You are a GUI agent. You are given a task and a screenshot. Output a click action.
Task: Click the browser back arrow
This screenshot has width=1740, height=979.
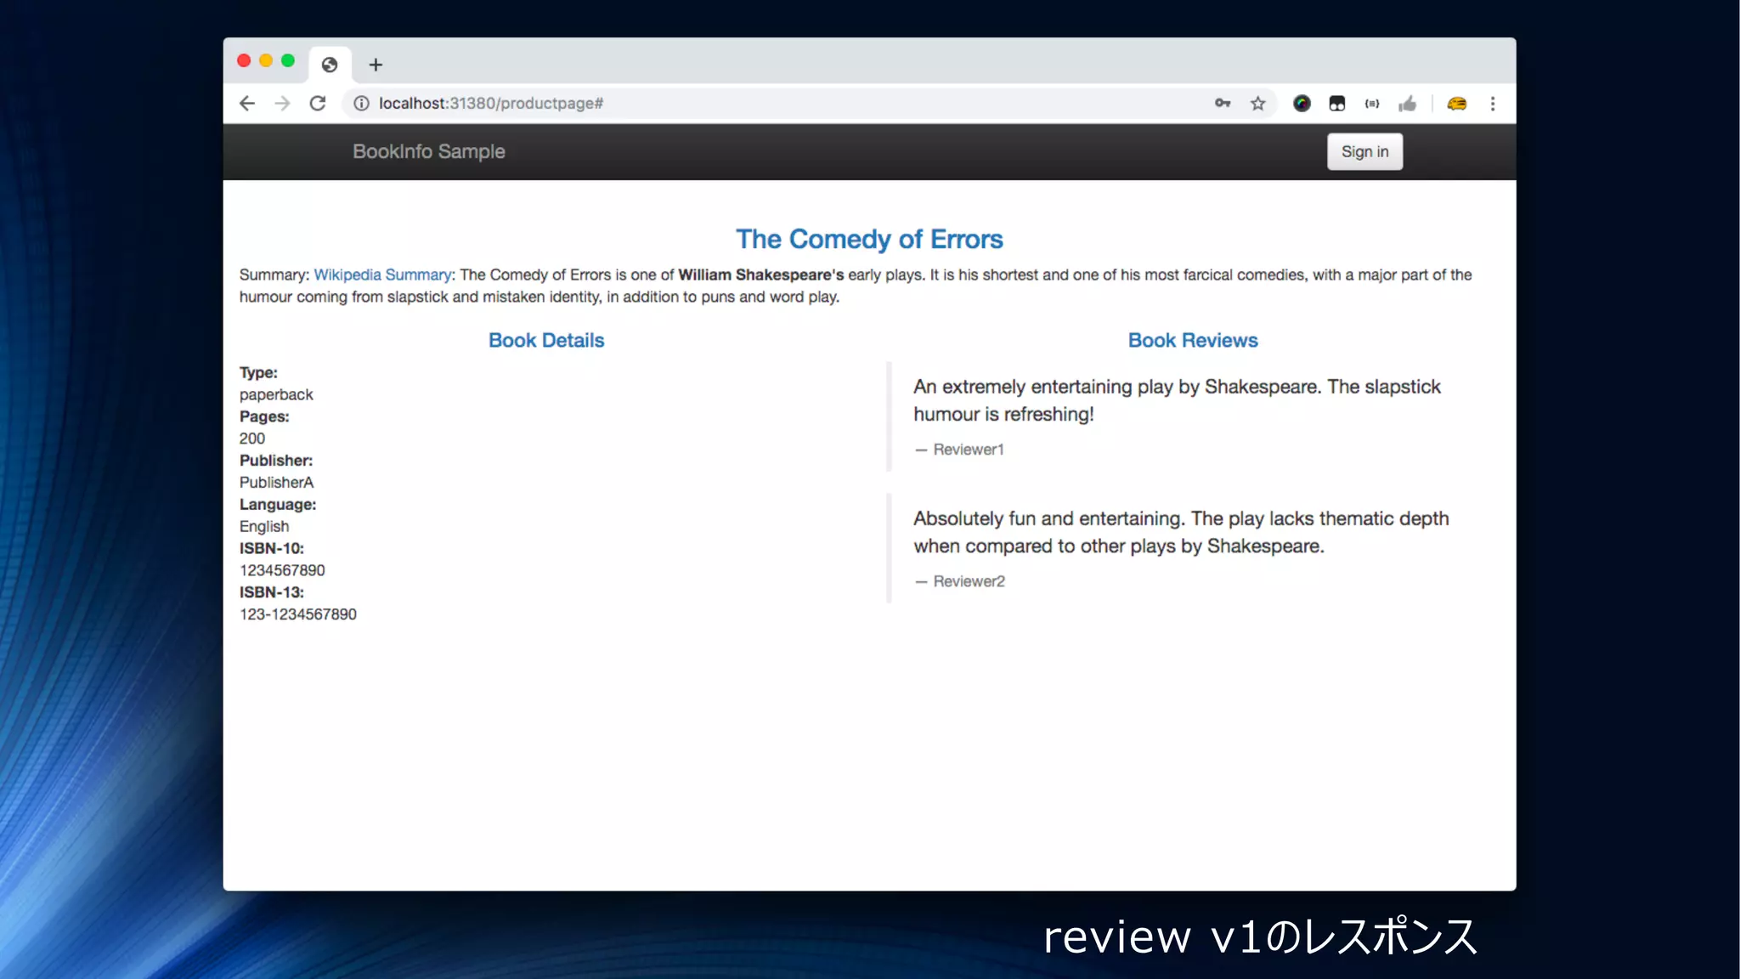(247, 104)
